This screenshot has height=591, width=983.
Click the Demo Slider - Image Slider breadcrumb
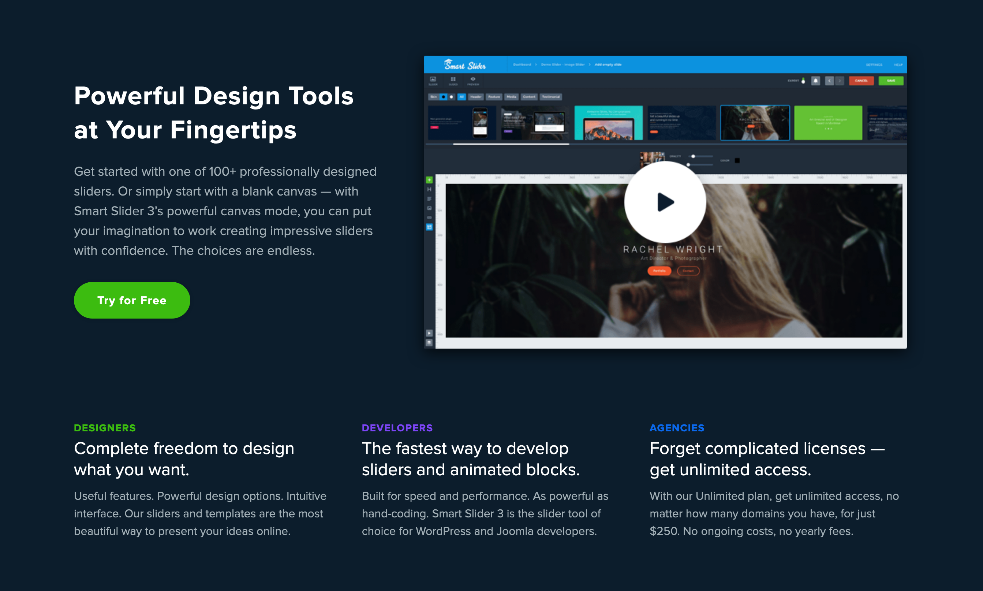pyautogui.click(x=563, y=64)
